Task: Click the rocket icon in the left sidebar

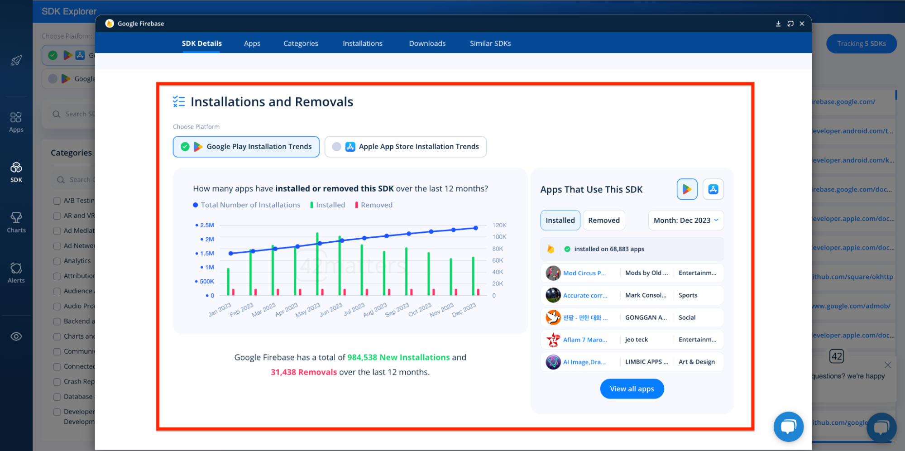Action: pos(16,60)
